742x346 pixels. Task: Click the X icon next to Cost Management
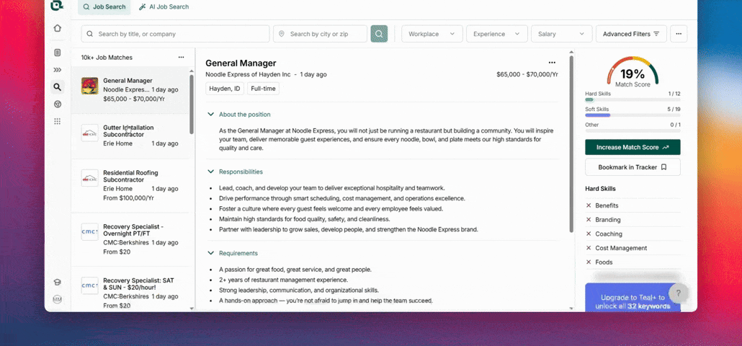coord(589,248)
